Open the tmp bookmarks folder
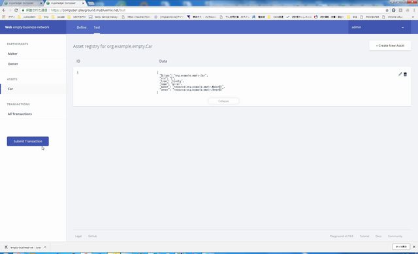The height and width of the screenshot is (254, 418). 44,17
